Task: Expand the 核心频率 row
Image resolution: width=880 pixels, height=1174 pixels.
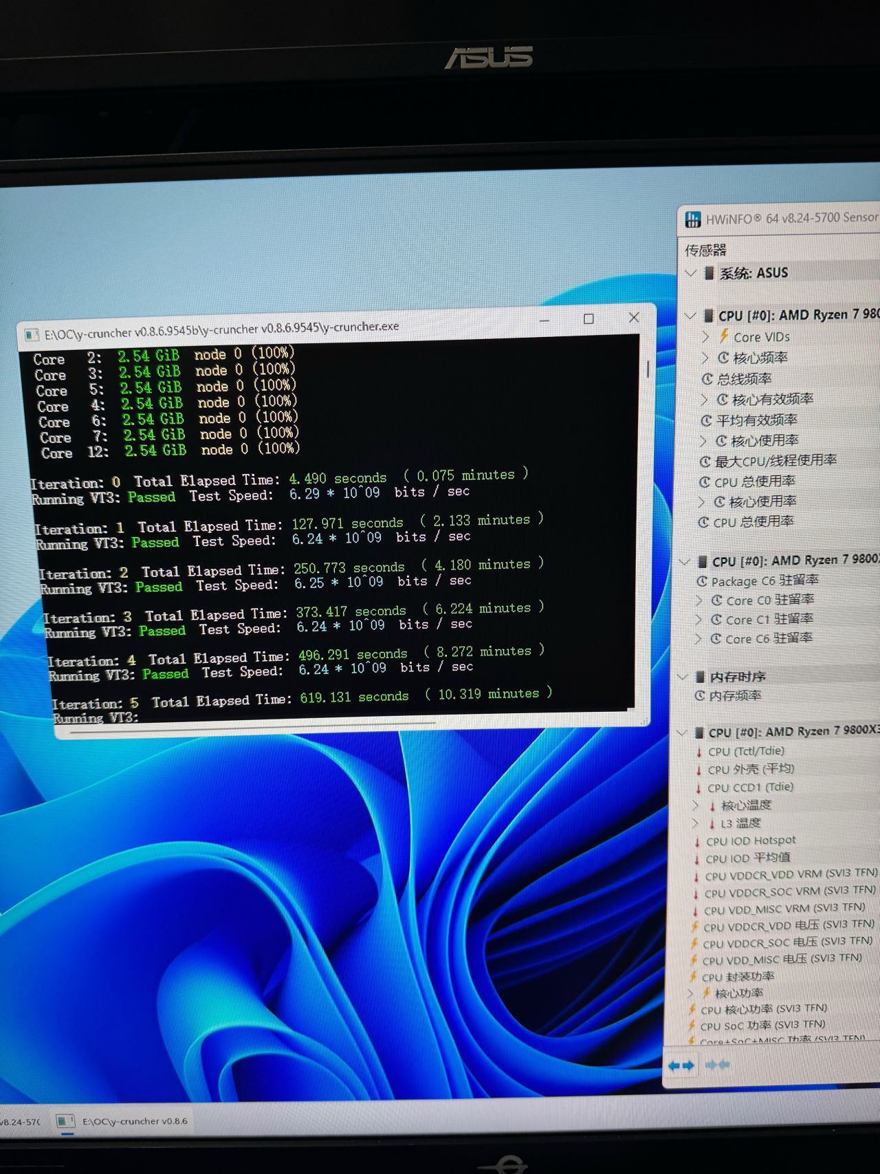Action: pyautogui.click(x=705, y=358)
